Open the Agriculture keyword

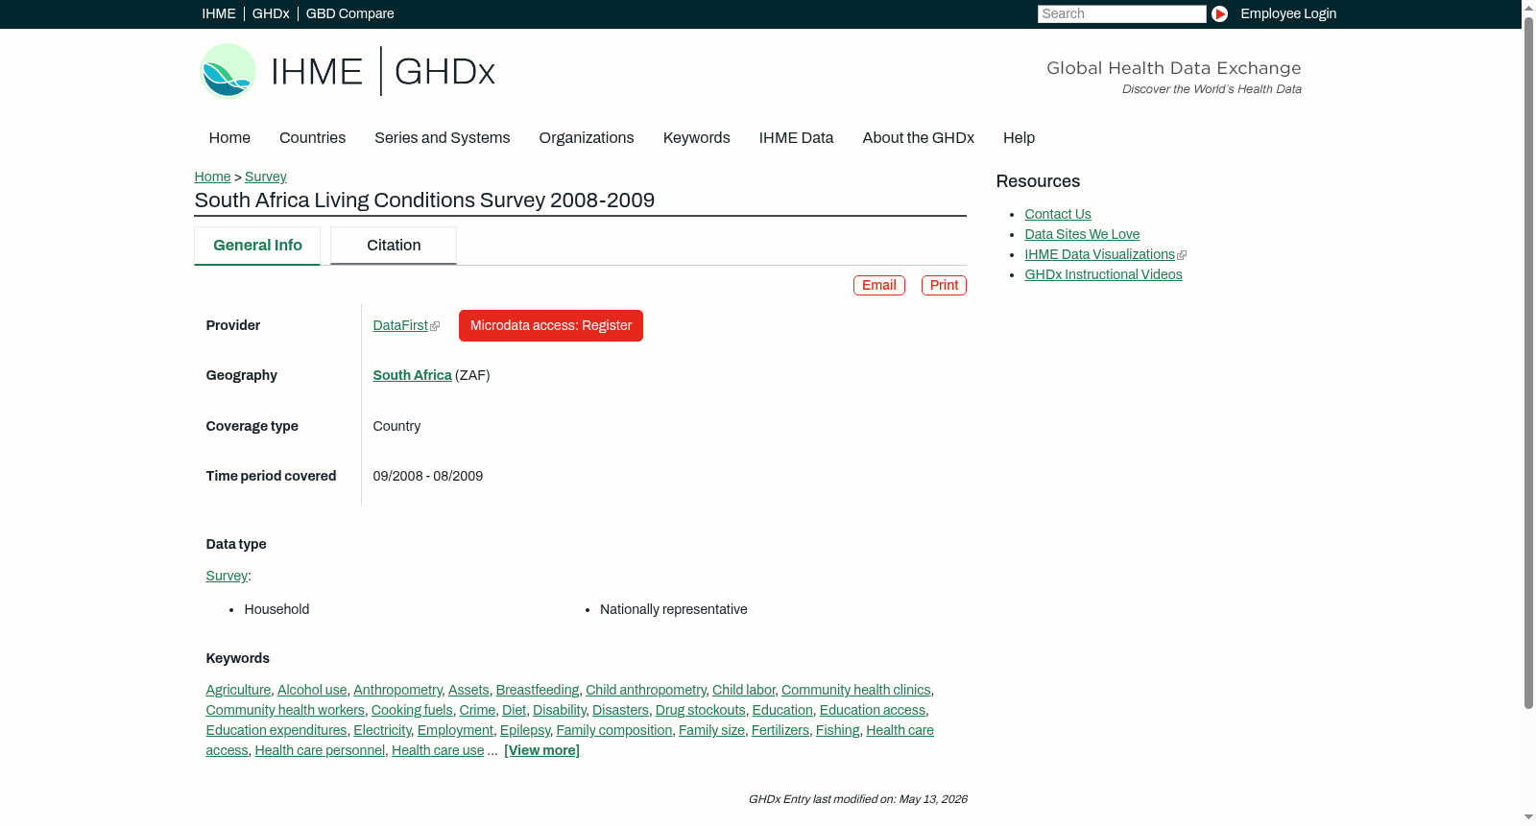click(x=238, y=690)
